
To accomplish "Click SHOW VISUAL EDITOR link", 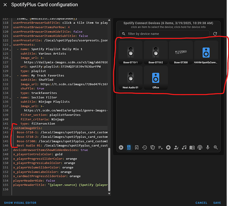I will [x=20, y=203].
